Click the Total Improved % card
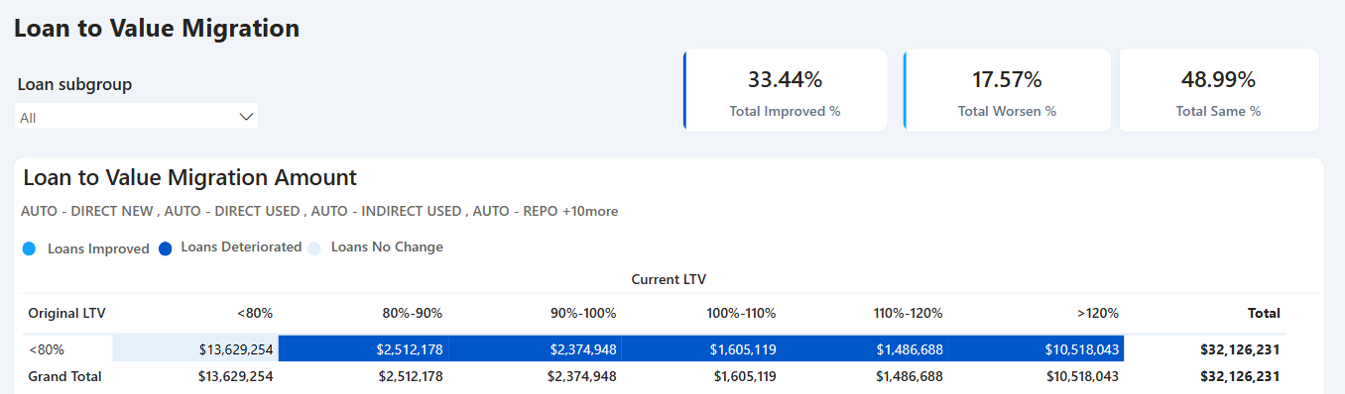The height and width of the screenshot is (394, 1345). pyautogui.click(x=786, y=90)
